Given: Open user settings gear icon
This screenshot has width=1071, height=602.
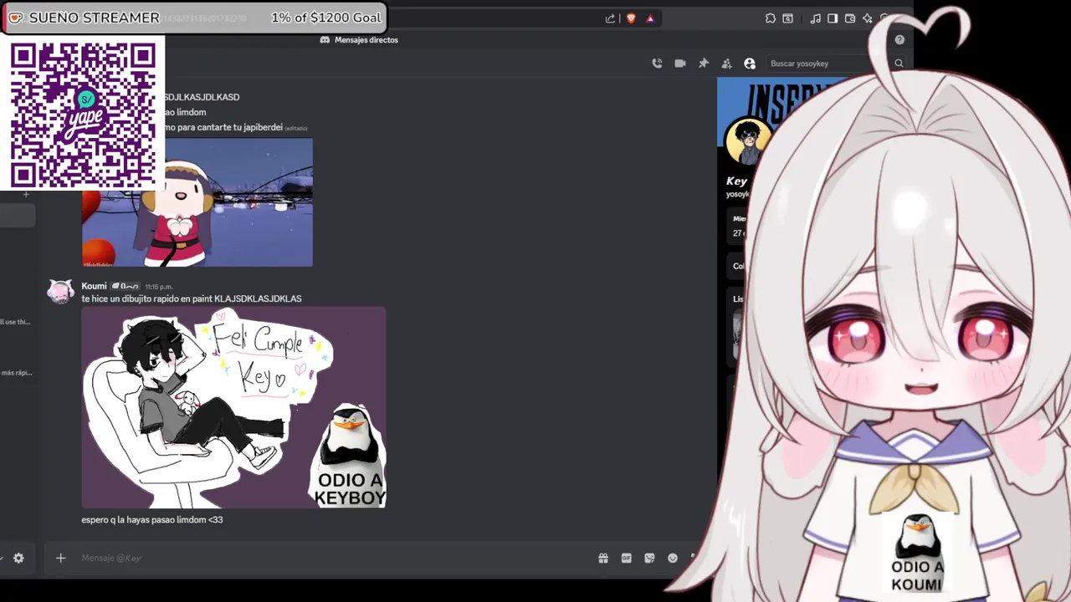Looking at the screenshot, I should click(x=18, y=558).
